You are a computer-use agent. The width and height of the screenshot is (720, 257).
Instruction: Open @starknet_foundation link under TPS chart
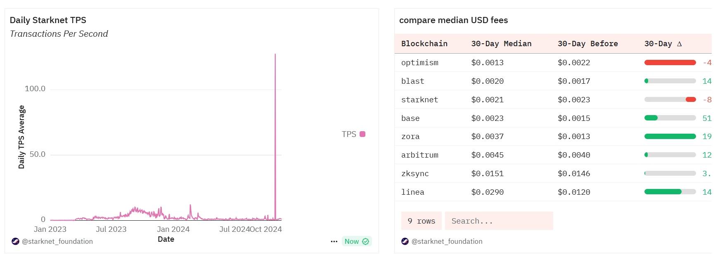57,241
